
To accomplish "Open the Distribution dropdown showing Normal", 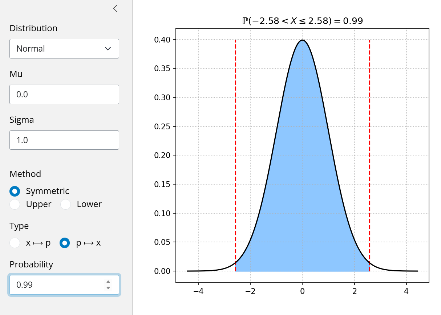I will [x=64, y=49].
